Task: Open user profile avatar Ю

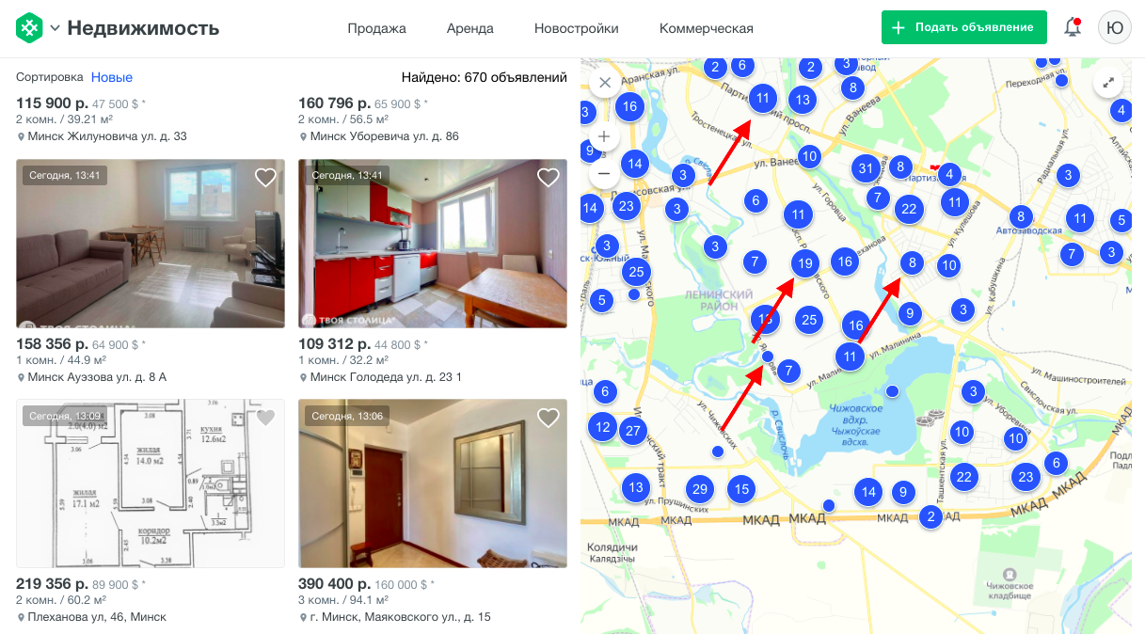Action: (1115, 27)
